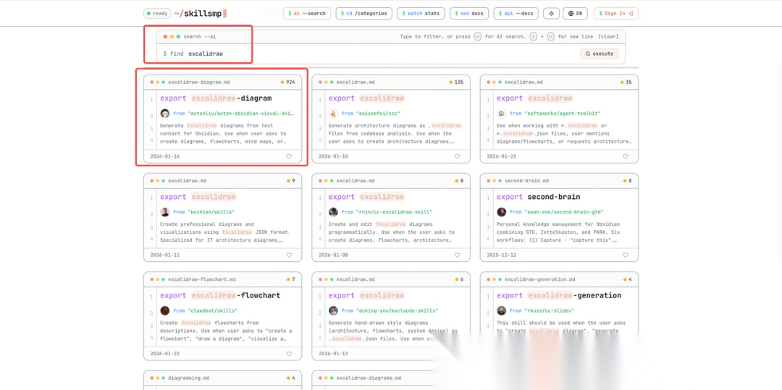Open the export excalidraw-flowchart title
782x390 pixels.
(x=219, y=295)
